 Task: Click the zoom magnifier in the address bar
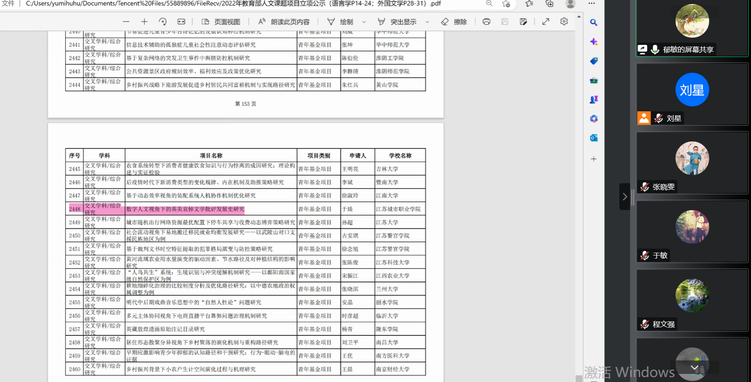point(489,4)
